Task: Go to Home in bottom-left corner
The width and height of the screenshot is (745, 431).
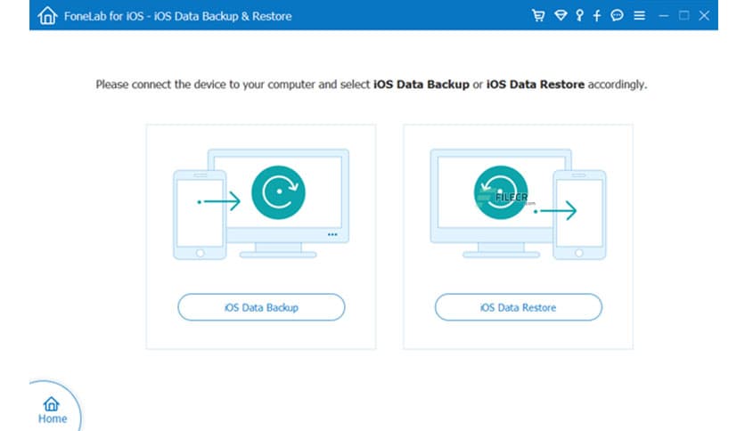Action: [51, 408]
